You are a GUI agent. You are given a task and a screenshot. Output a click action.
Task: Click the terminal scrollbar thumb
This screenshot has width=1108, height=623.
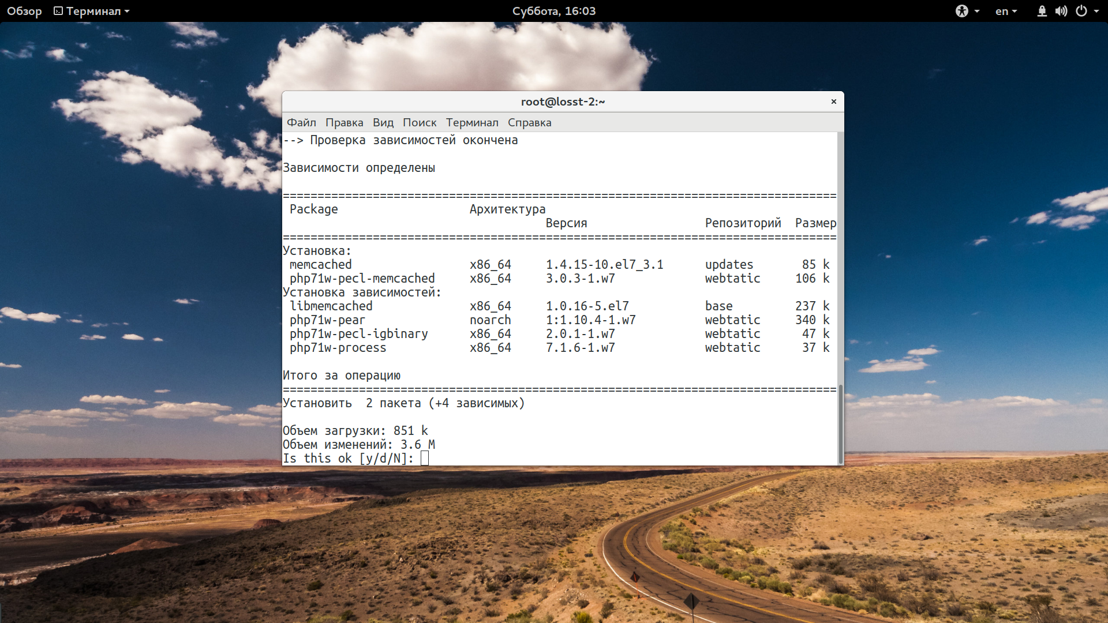pyautogui.click(x=840, y=424)
